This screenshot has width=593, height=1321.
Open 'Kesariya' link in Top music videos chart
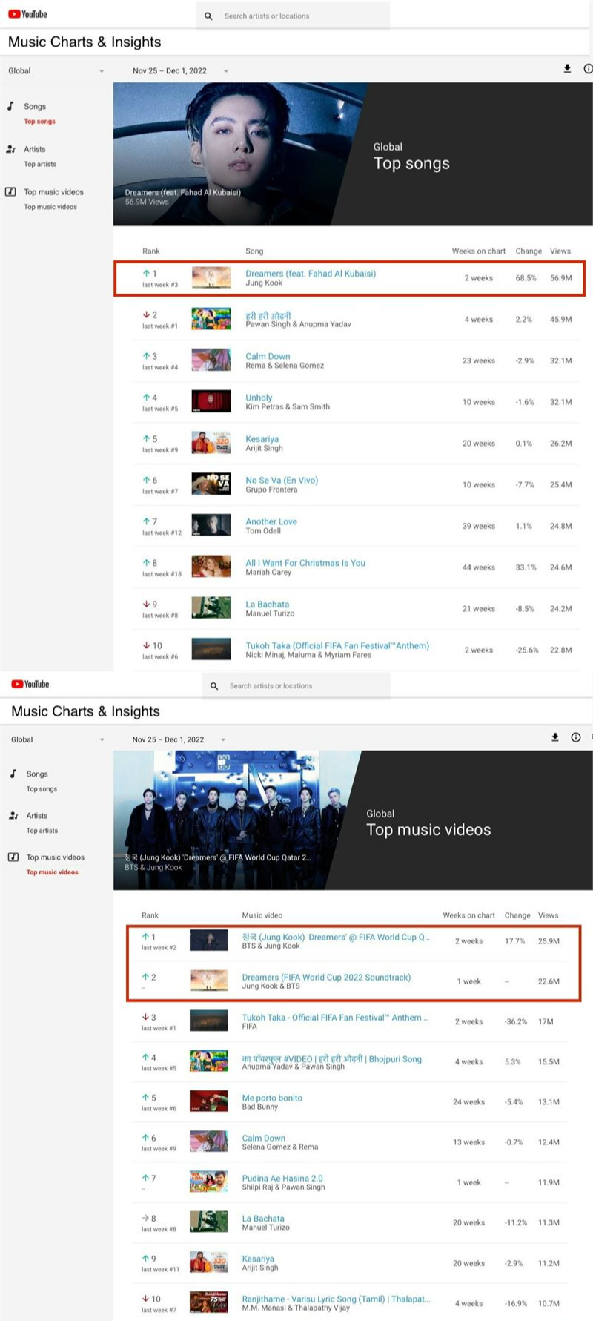[x=258, y=1259]
